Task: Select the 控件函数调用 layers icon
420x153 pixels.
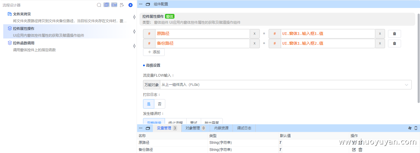Action: click(x=9, y=43)
